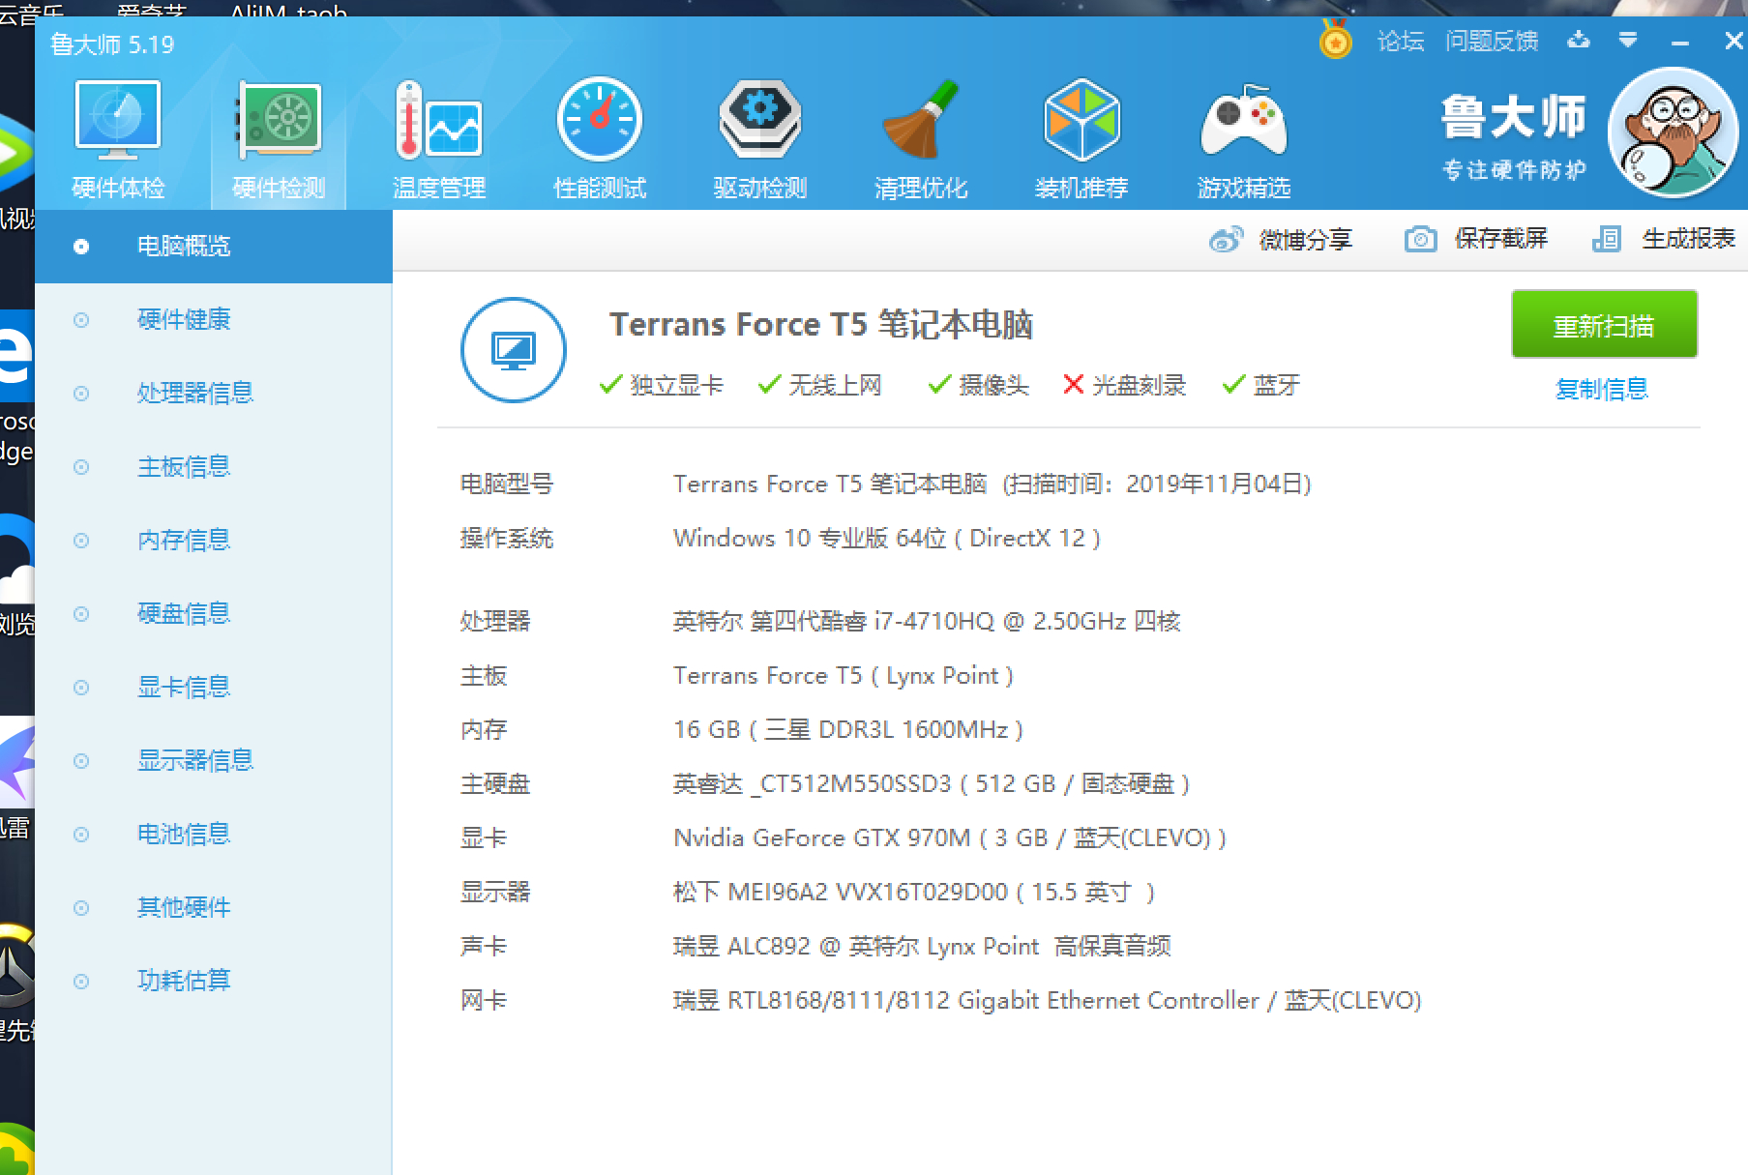
Task: Click the round computer monitor icon
Action: tap(514, 349)
